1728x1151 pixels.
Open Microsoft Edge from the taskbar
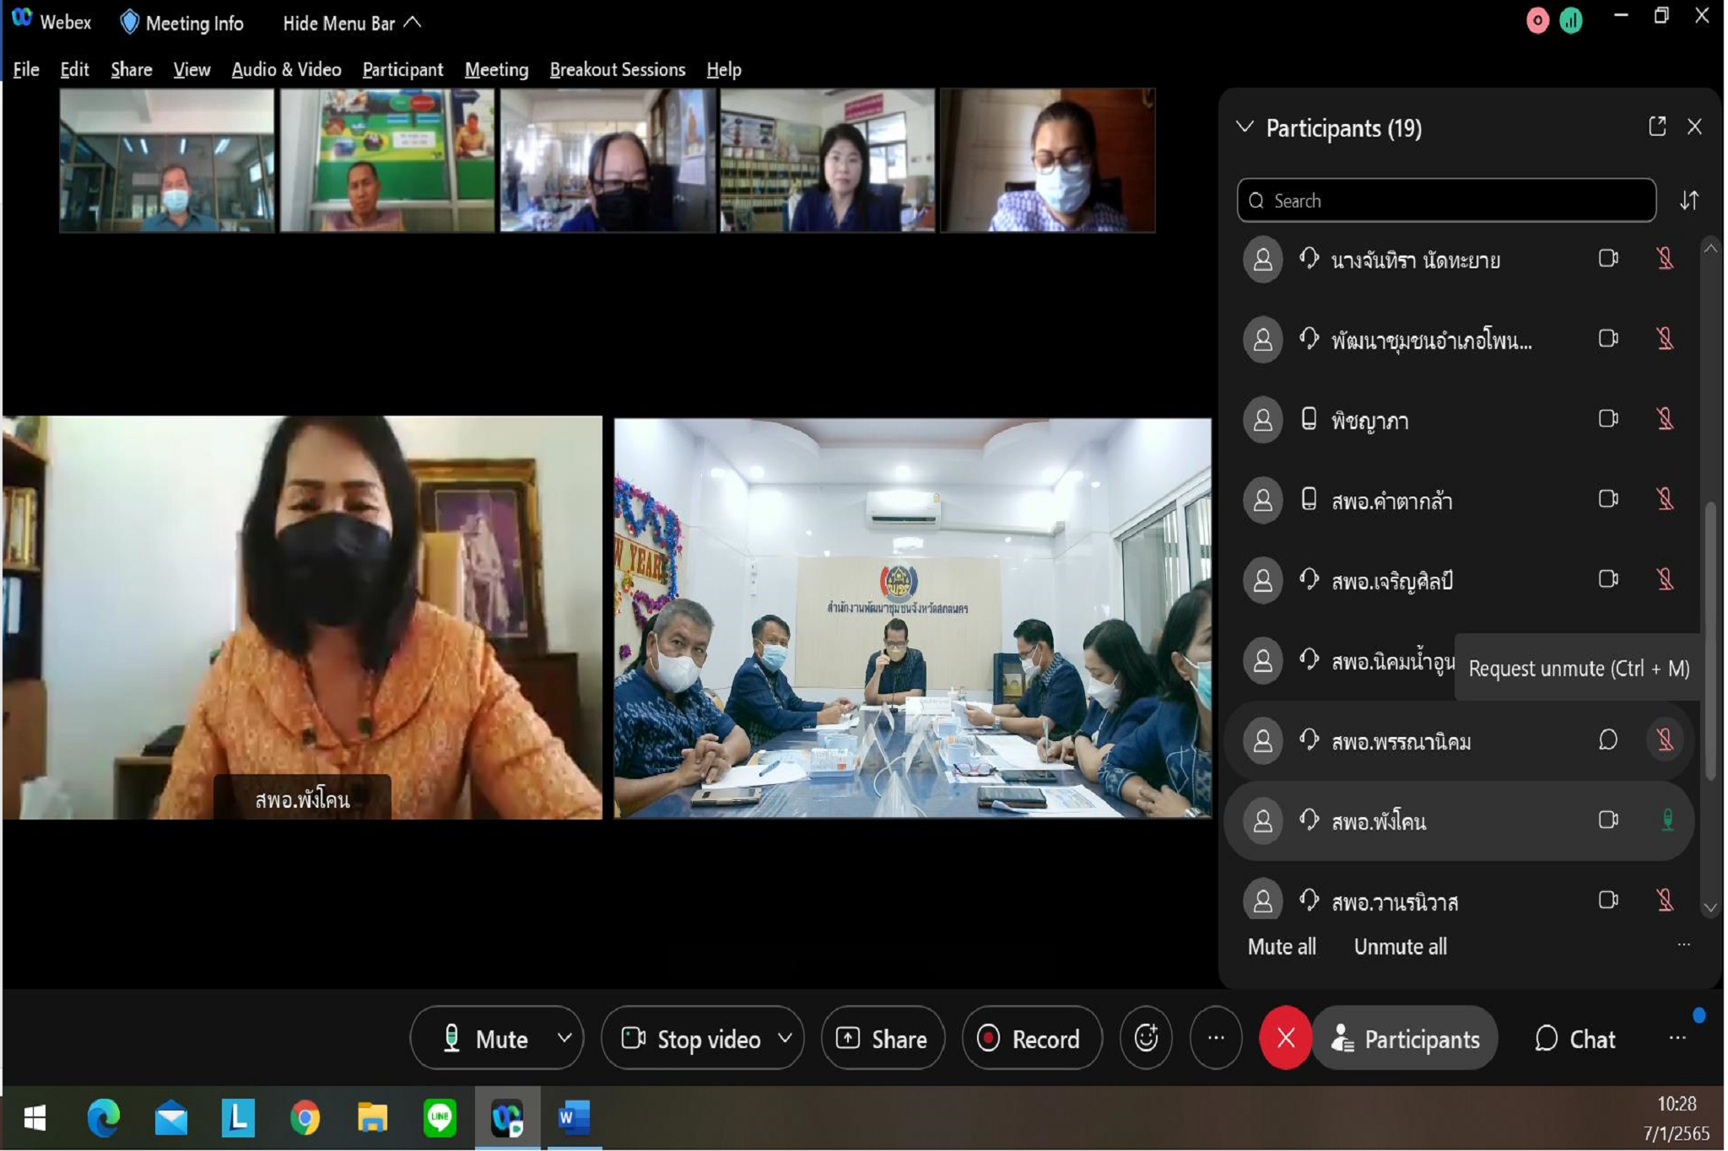[103, 1117]
